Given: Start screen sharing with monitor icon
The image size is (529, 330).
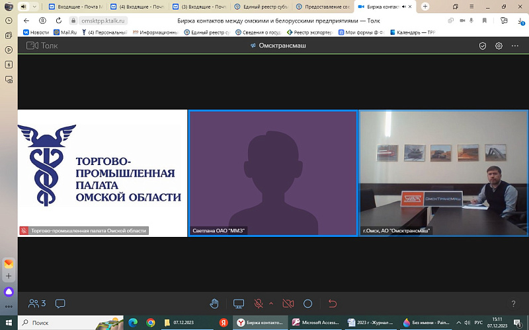Looking at the screenshot, I should point(239,304).
